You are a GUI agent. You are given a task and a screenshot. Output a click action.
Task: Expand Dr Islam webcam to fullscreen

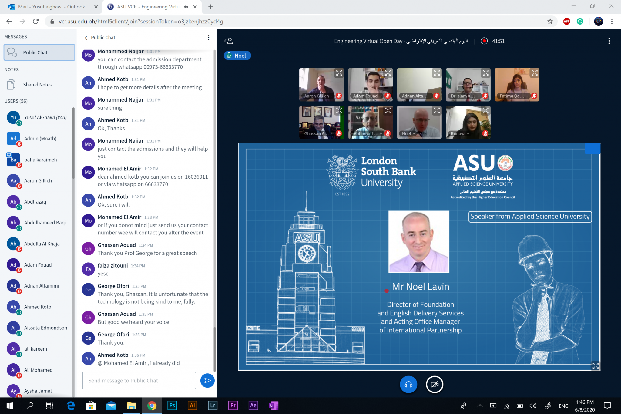(486, 73)
